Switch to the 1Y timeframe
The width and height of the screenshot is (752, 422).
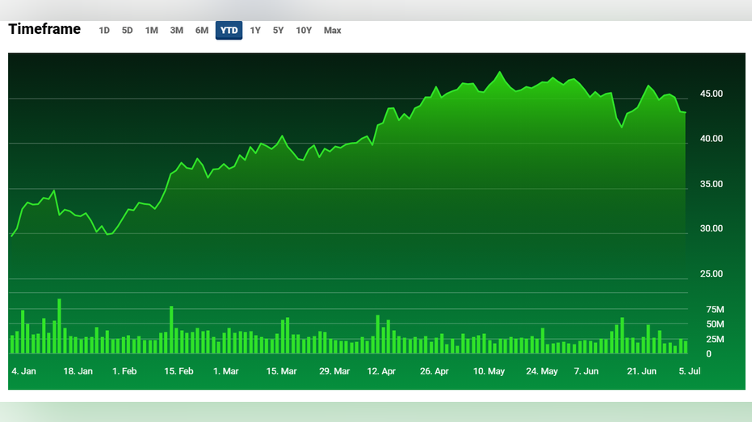pos(255,30)
